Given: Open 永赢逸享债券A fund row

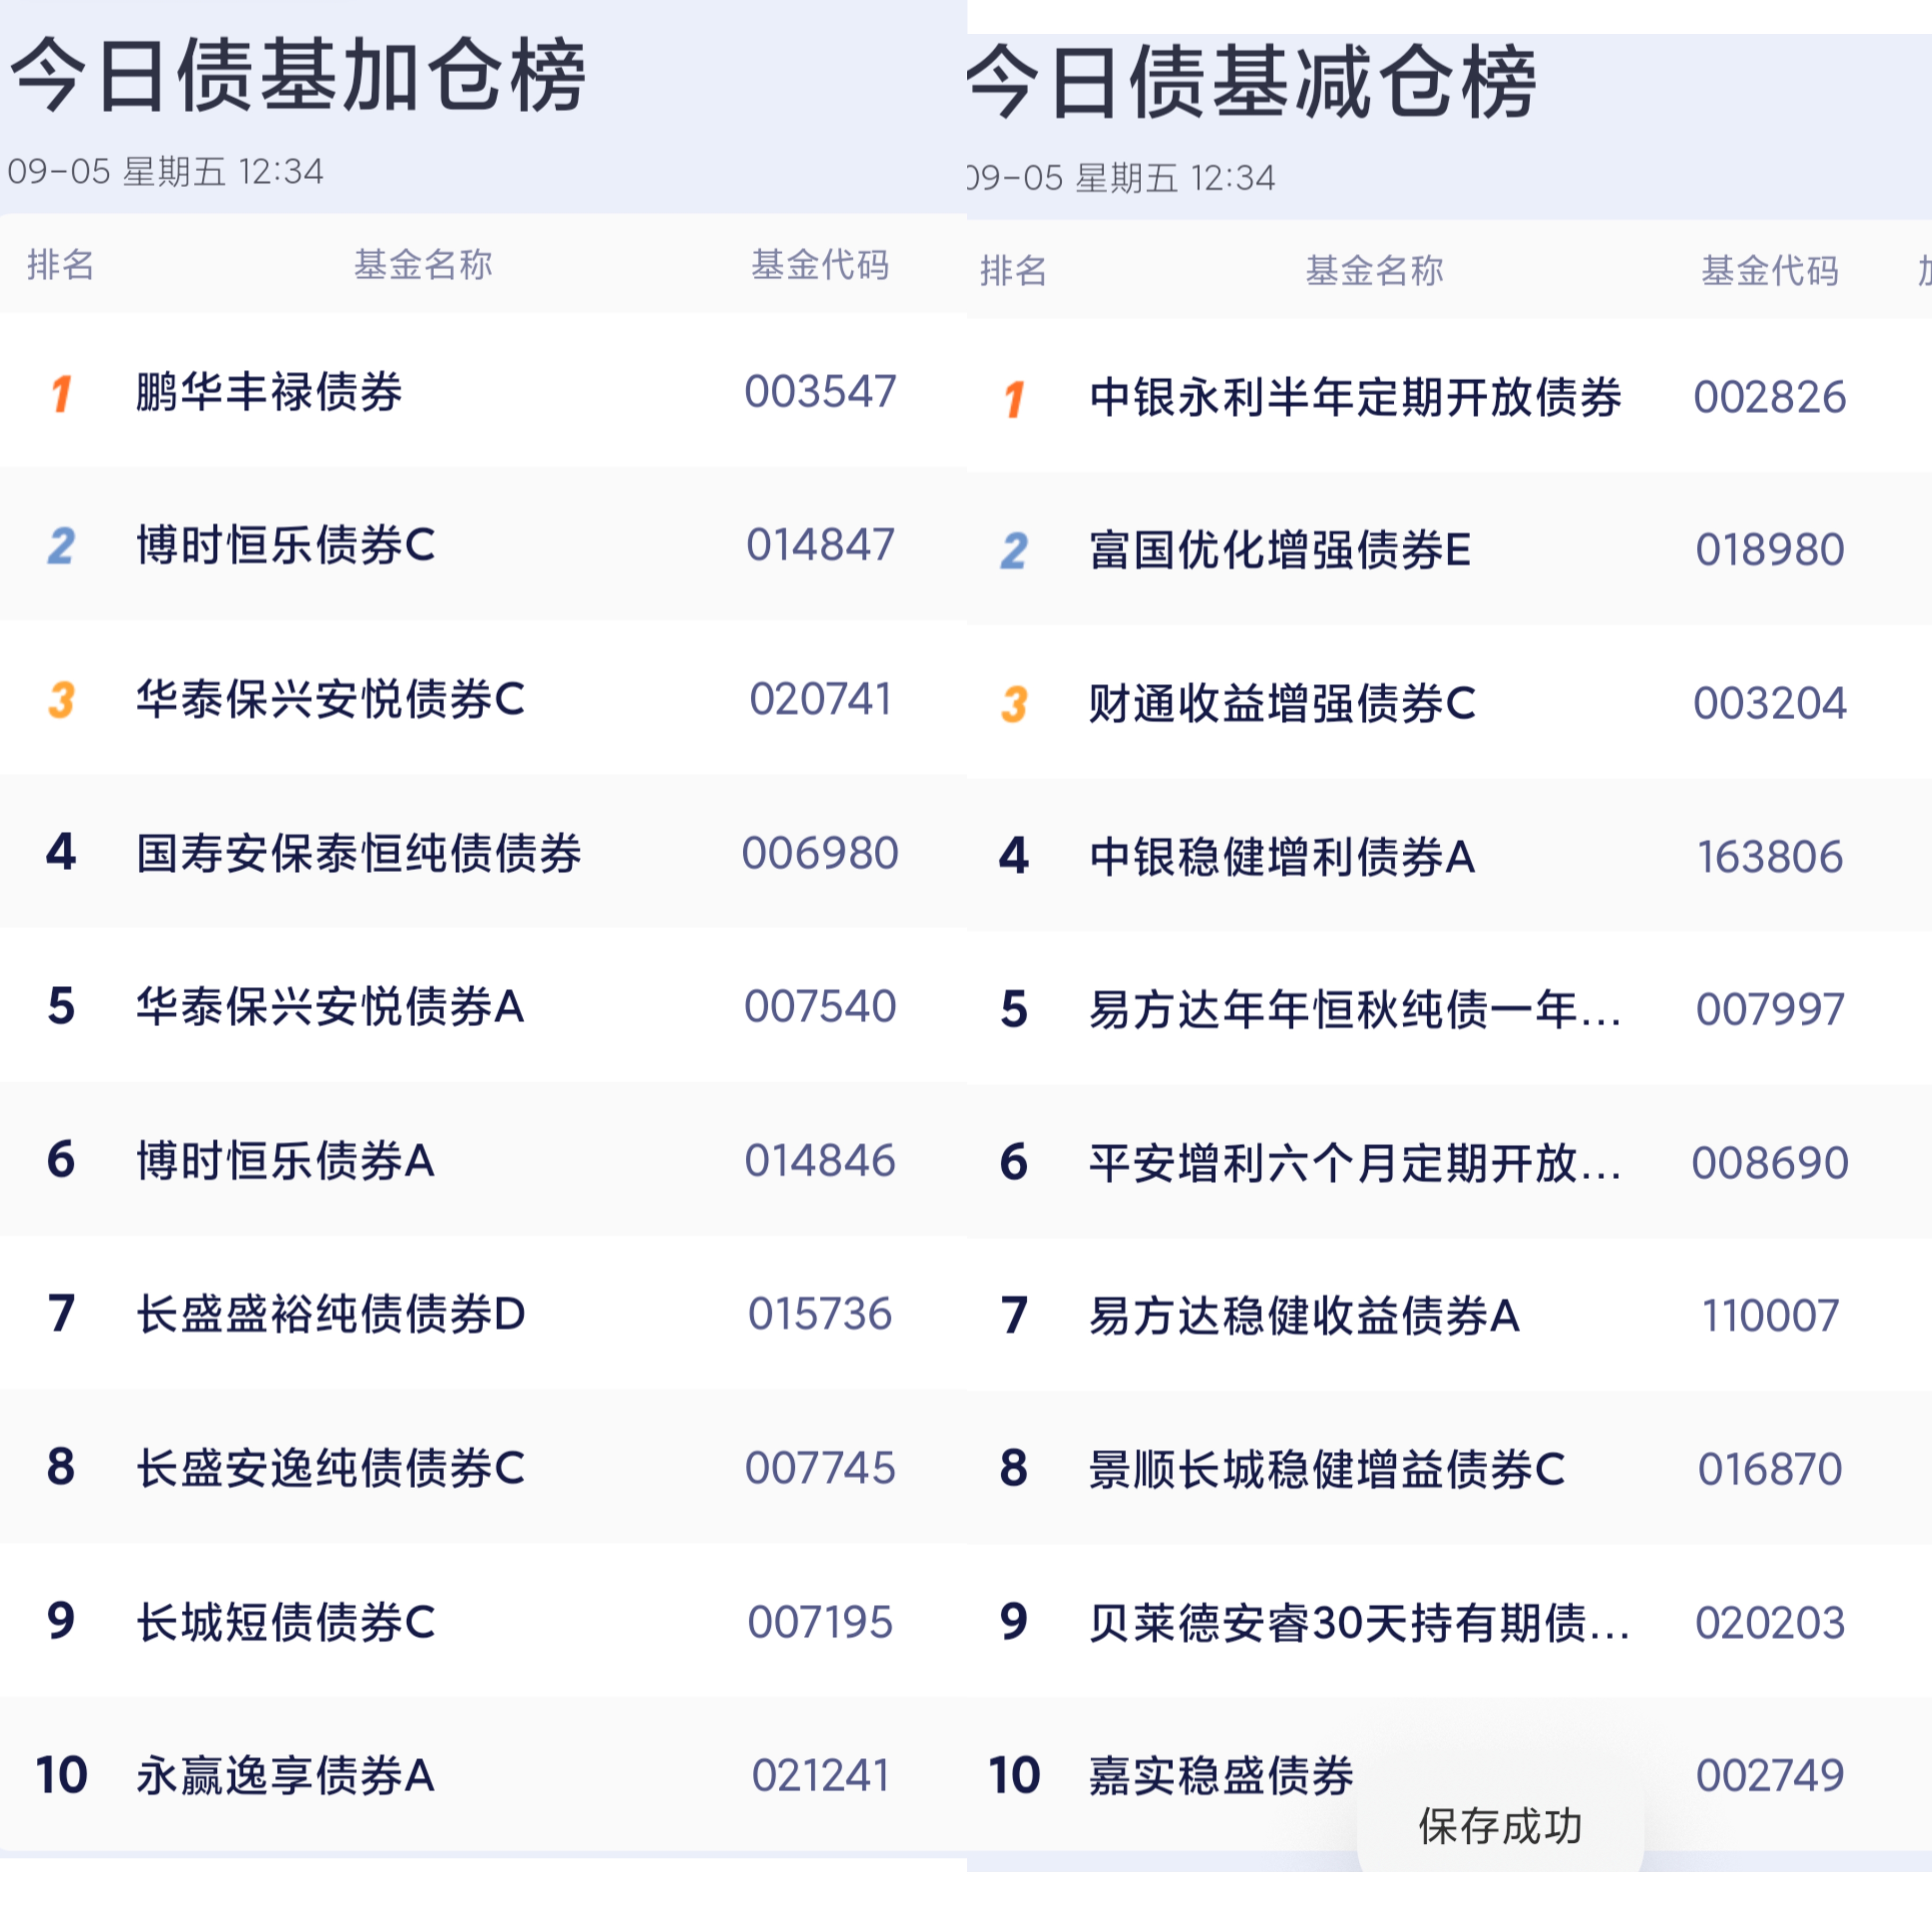Looking at the screenshot, I should click(483, 1775).
